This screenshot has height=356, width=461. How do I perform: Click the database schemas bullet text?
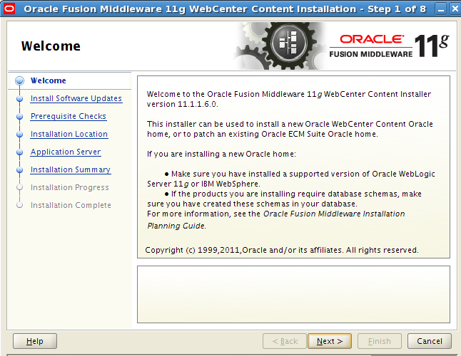tap(284, 199)
